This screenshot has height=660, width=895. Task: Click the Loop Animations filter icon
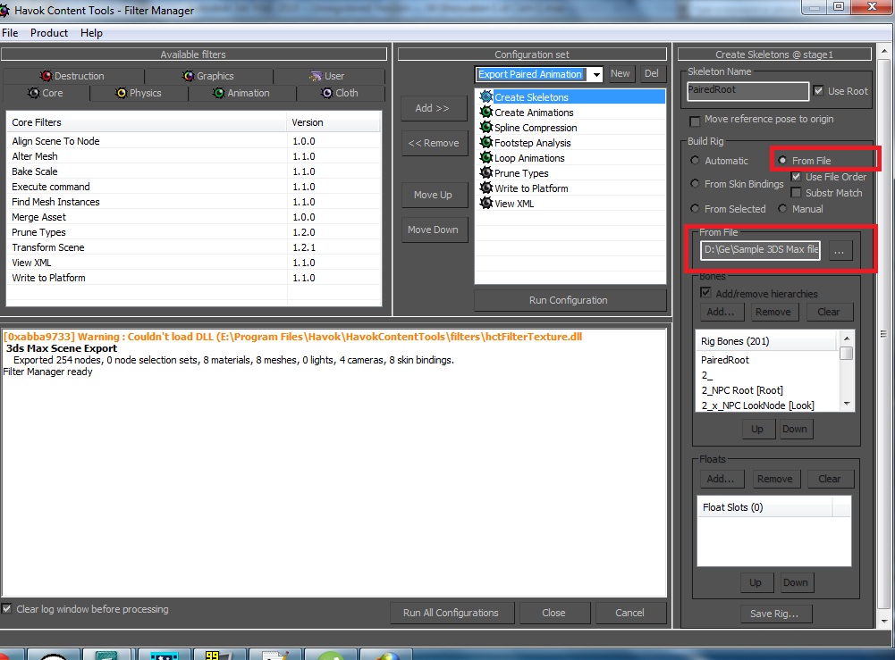pos(486,158)
